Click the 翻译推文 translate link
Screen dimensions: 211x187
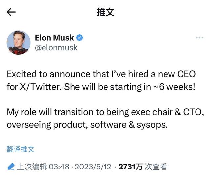tap(20, 149)
